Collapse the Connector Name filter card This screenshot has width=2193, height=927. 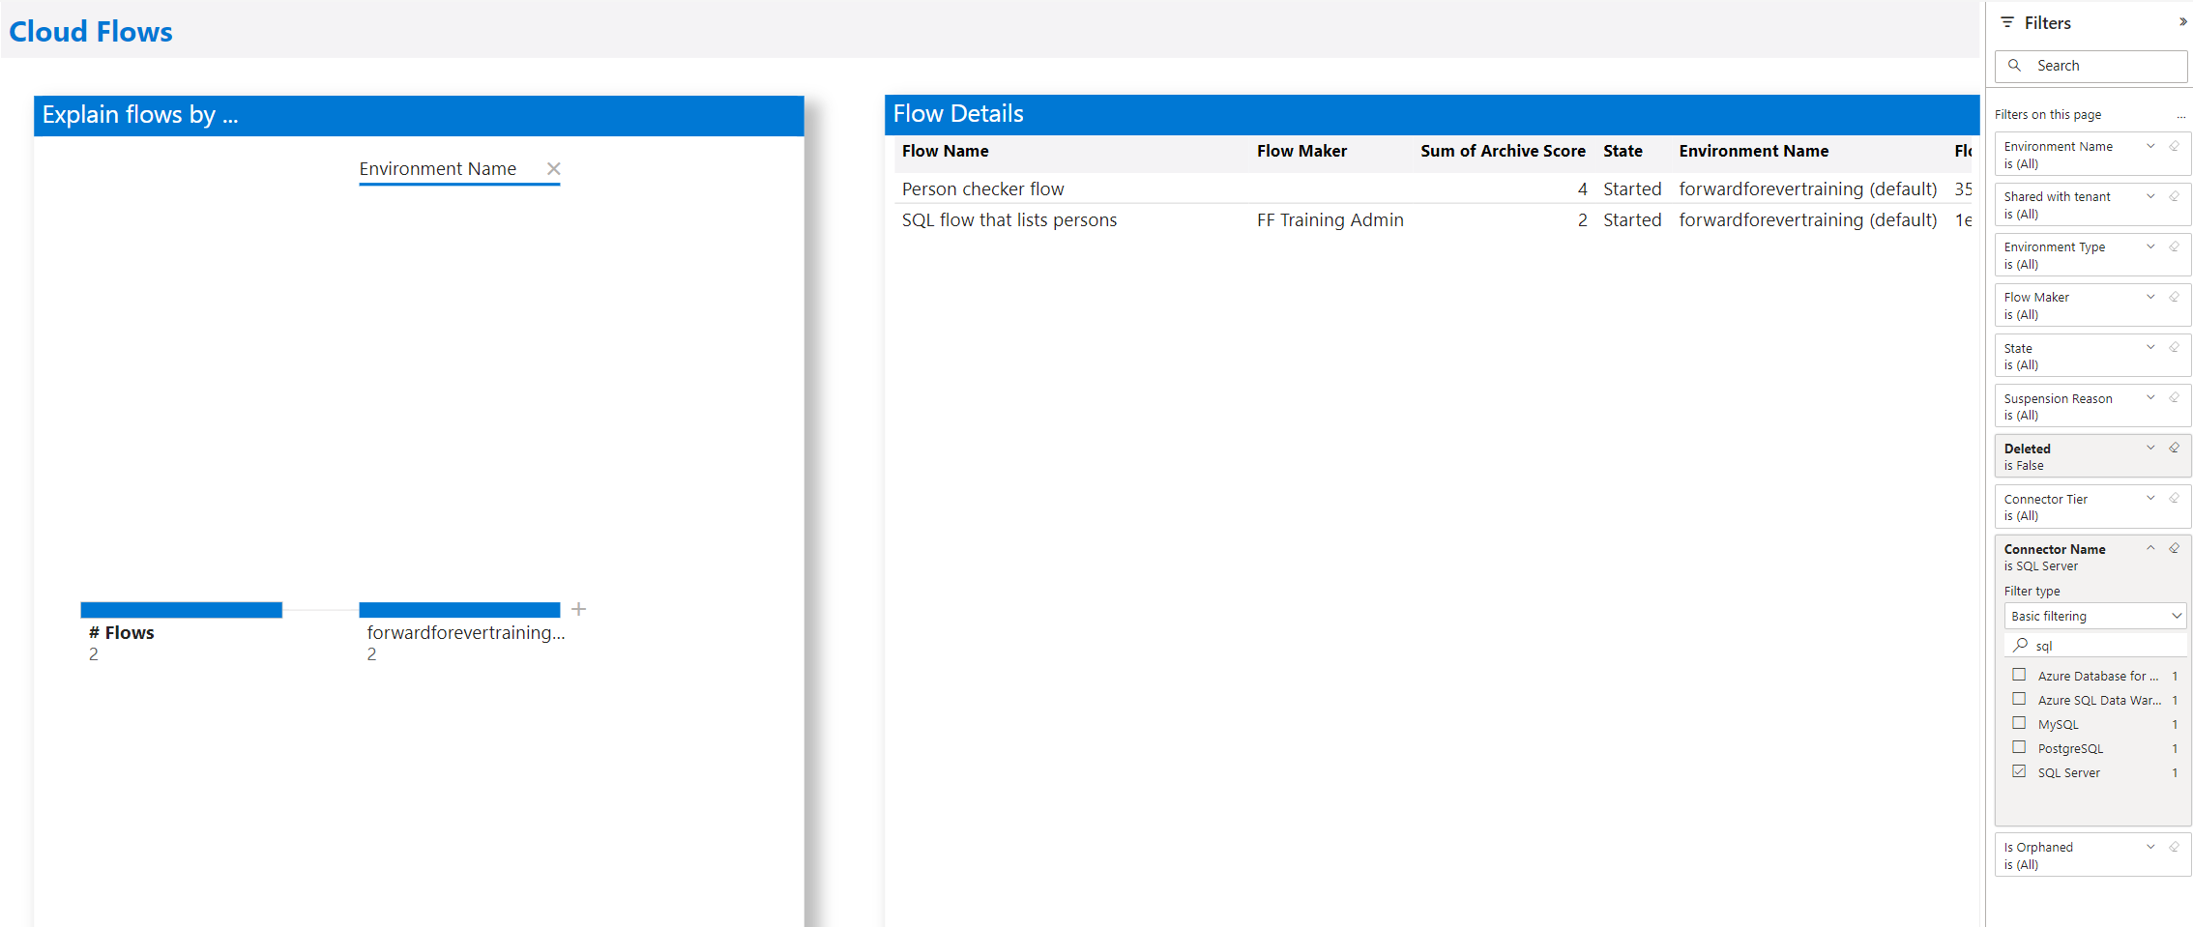pyautogui.click(x=2150, y=547)
